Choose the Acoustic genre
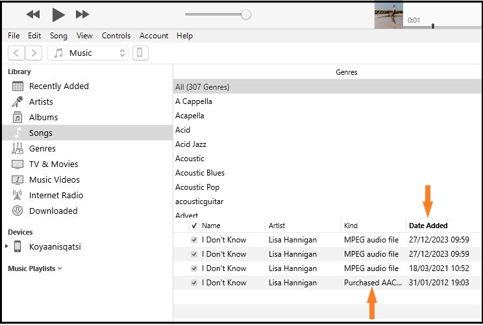 [190, 159]
